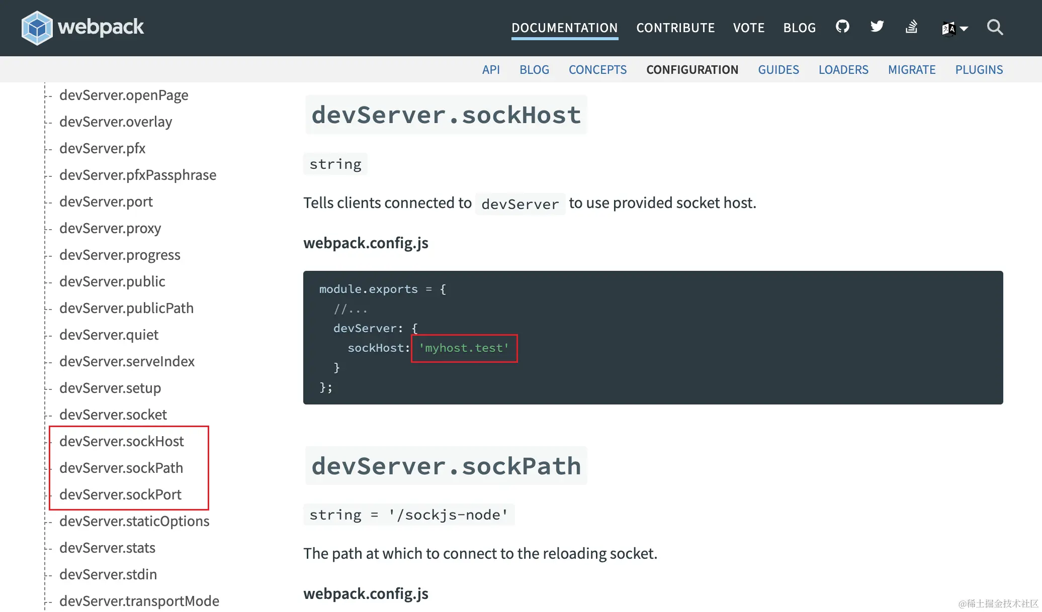Click the string = '/sockjs-node' type label
This screenshot has height=612, width=1042.
pyautogui.click(x=409, y=515)
